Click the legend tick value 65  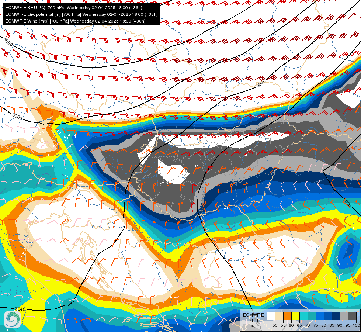299,325
